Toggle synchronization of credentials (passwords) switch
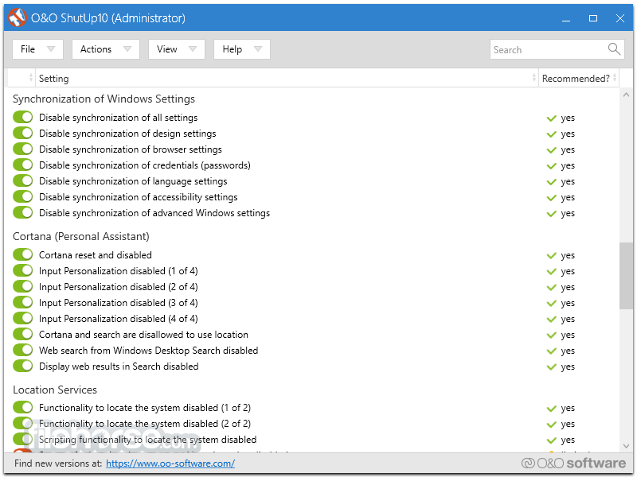637x477 pixels. 23,165
